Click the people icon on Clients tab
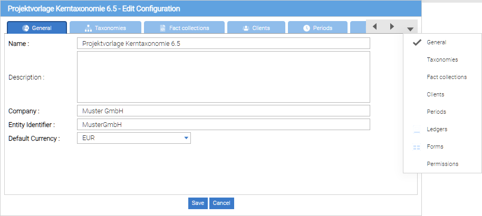Image resolution: width=482 pixels, height=216 pixels. pos(246,28)
